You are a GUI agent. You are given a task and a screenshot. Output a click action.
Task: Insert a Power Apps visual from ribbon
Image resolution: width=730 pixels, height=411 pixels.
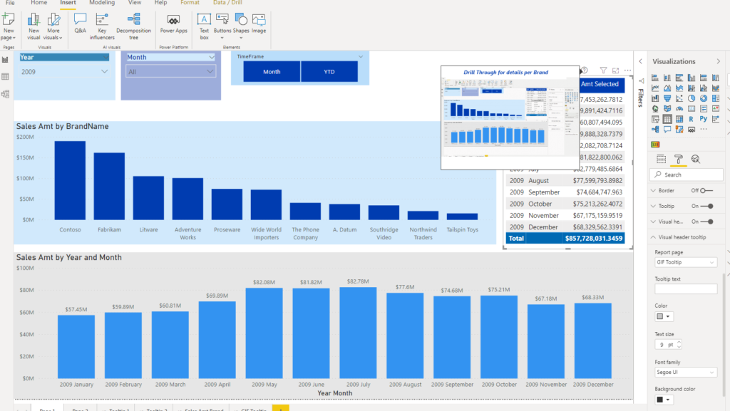174,24
